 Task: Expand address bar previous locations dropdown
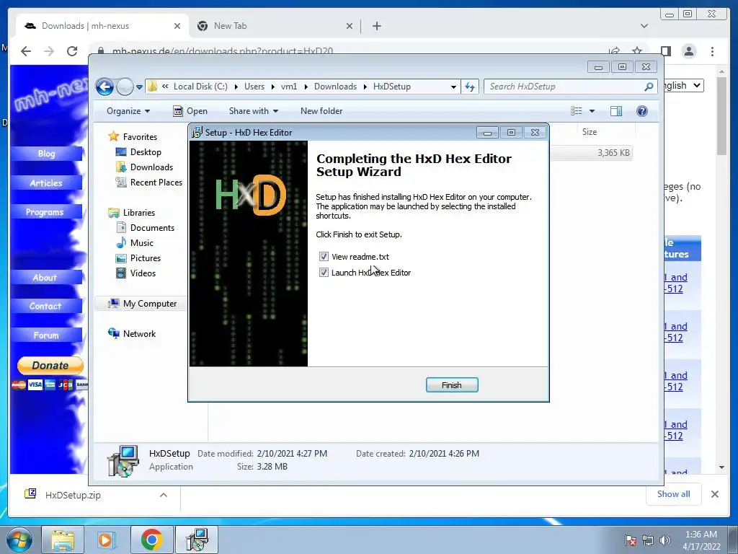tap(453, 87)
